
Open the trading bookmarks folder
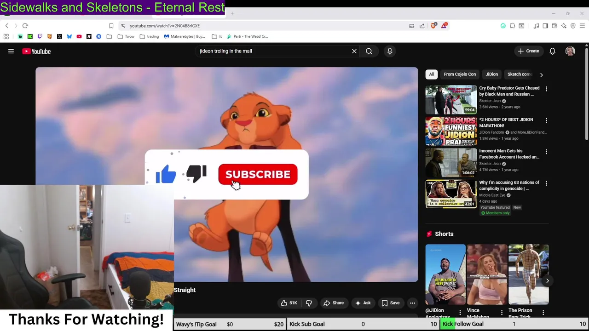149,36
